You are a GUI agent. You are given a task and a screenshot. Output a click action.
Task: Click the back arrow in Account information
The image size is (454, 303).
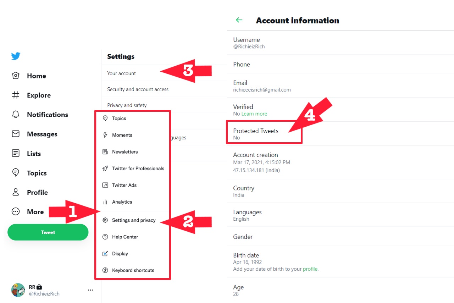[x=239, y=20]
